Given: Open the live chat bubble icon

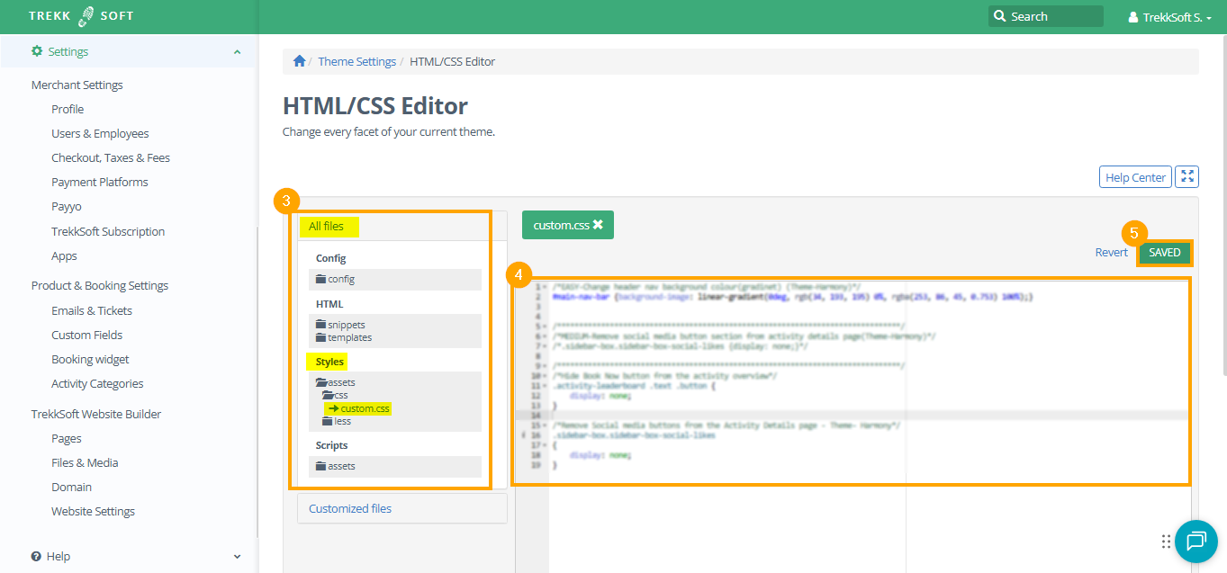Looking at the screenshot, I should pyautogui.click(x=1195, y=541).
